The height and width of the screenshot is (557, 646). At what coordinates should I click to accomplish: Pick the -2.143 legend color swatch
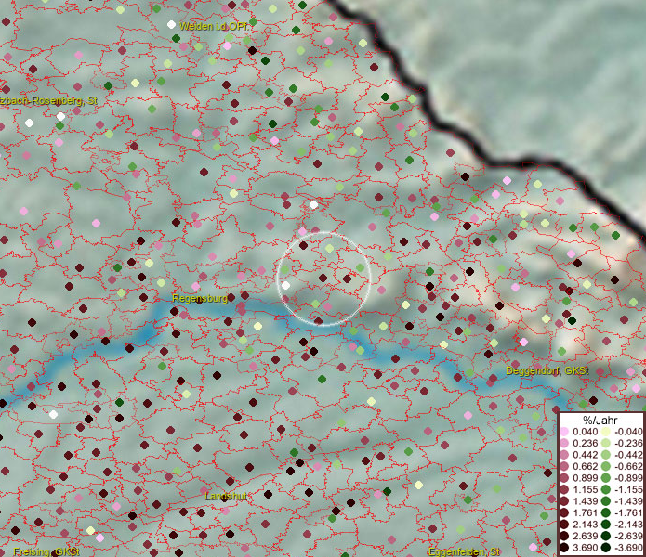[x=606, y=525]
